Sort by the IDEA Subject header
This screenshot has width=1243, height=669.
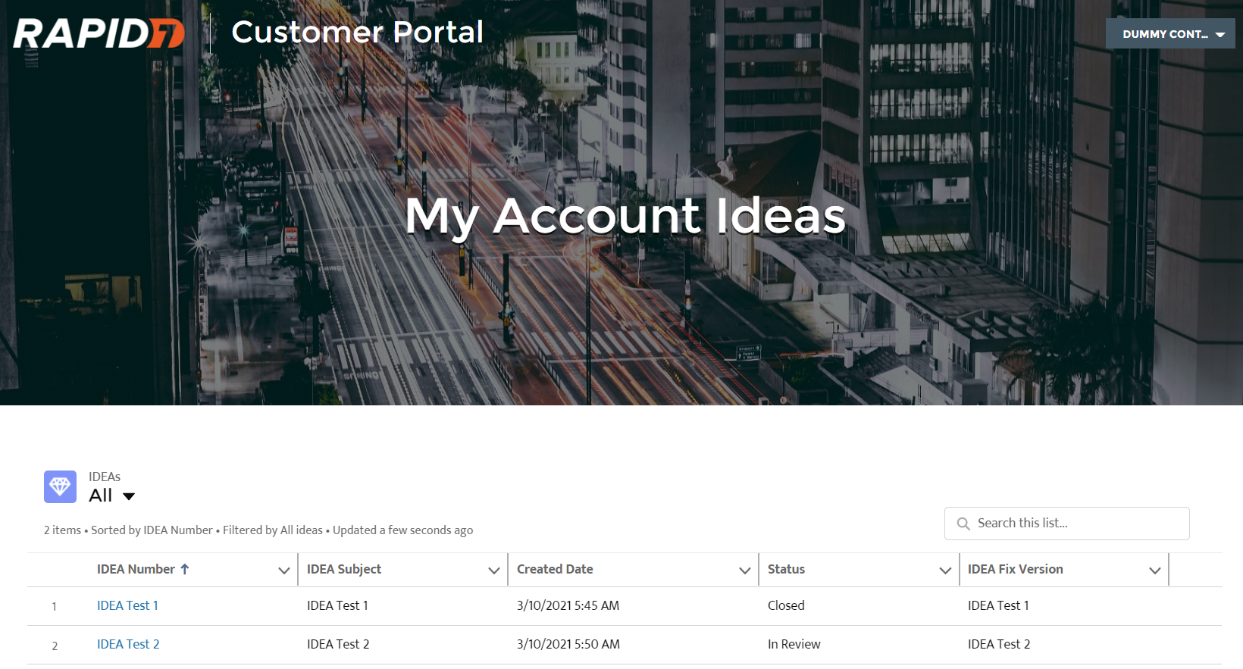pyautogui.click(x=344, y=569)
